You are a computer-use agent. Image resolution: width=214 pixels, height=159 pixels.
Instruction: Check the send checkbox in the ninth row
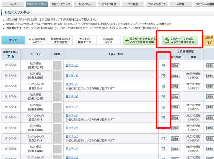[163, 149]
